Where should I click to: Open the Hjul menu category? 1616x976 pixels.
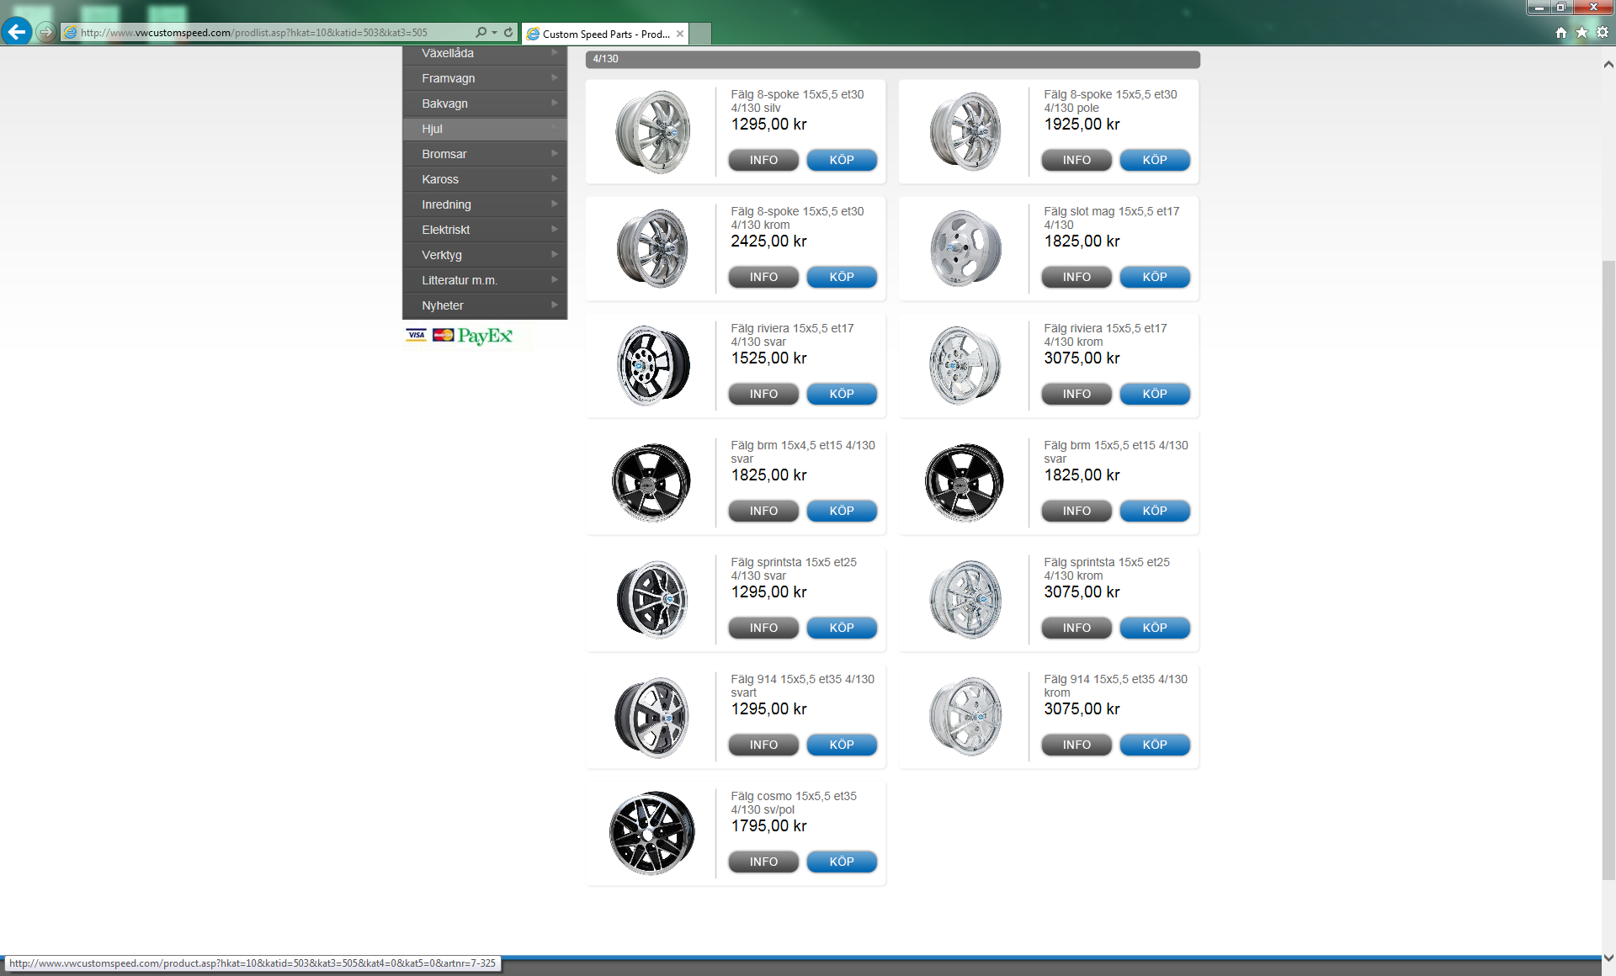pyautogui.click(x=433, y=129)
